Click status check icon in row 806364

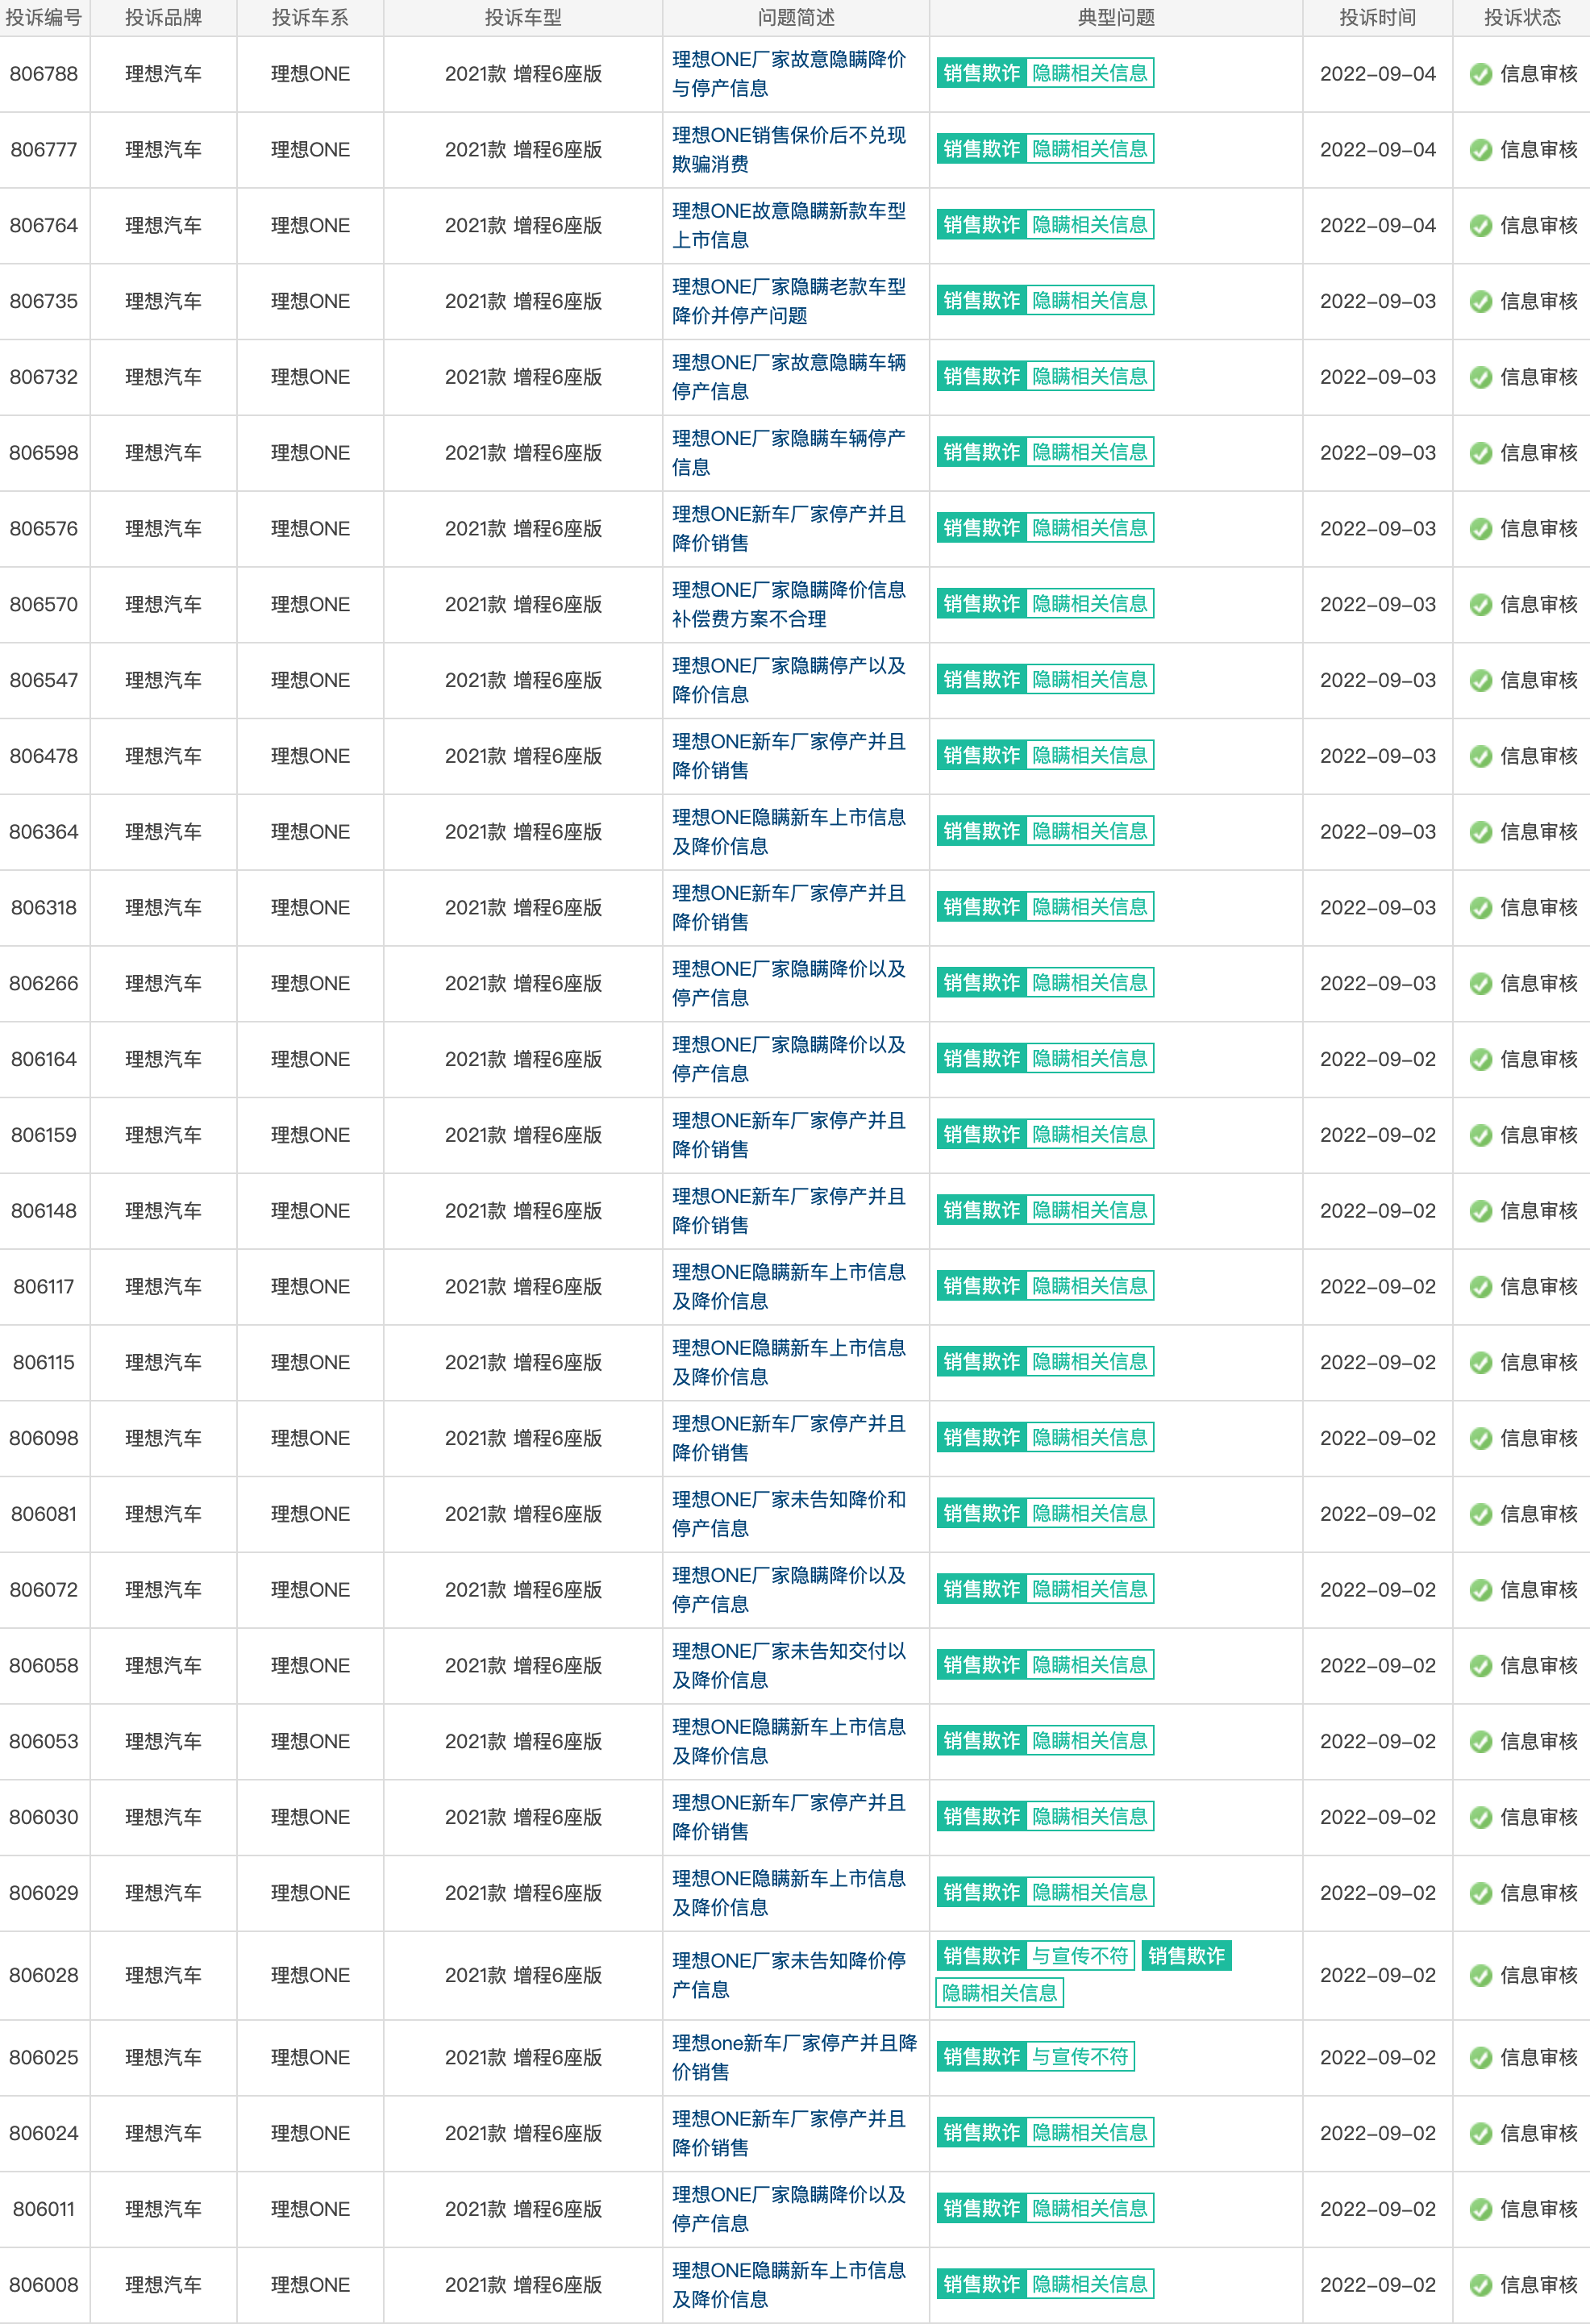(x=1481, y=832)
